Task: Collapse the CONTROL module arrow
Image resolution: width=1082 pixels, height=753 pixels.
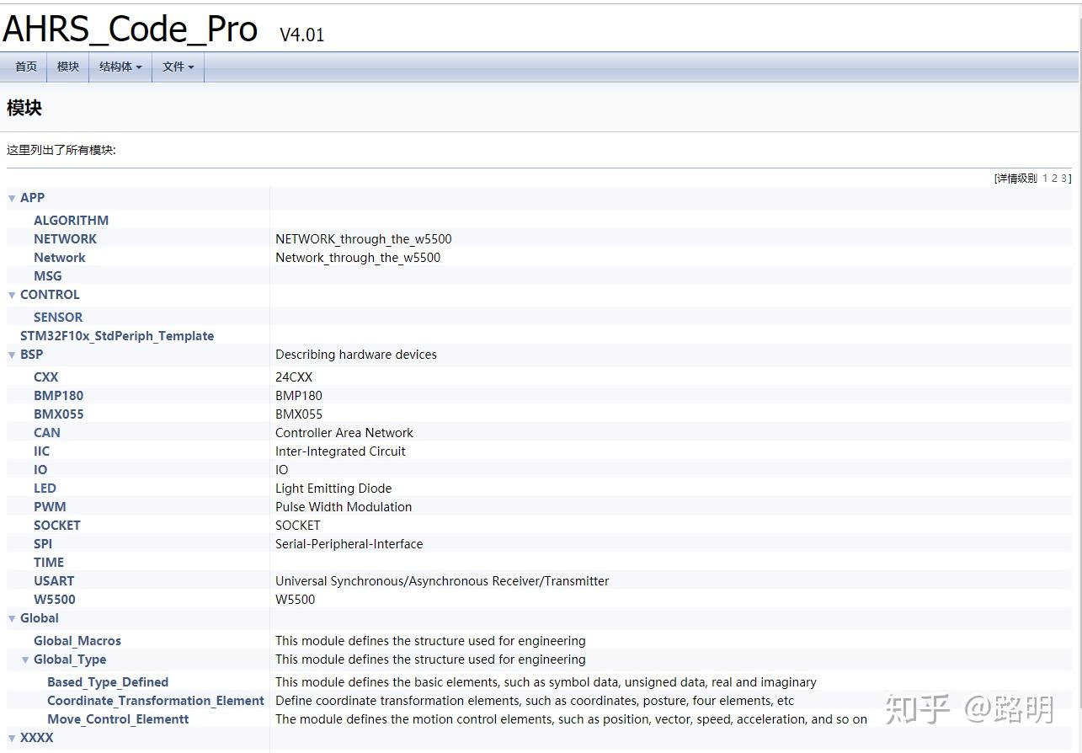Action: 12,295
